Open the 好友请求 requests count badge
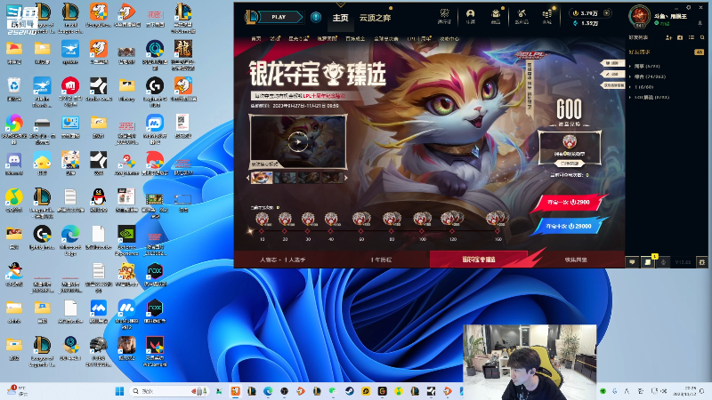The height and width of the screenshot is (400, 712). (x=699, y=52)
